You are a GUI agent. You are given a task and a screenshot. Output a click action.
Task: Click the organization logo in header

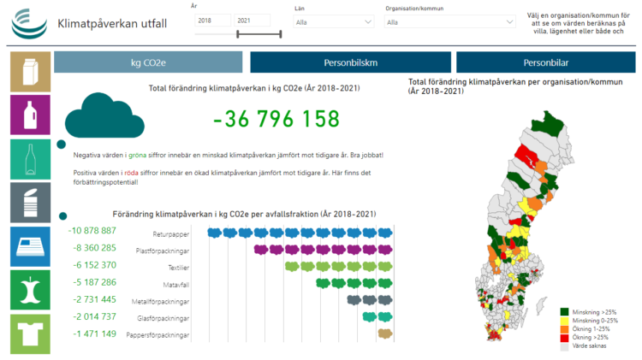tap(29, 23)
